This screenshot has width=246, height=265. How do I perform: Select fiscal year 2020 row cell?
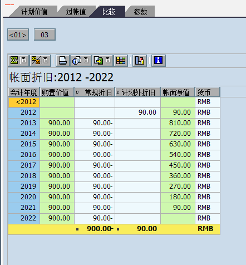24,197
